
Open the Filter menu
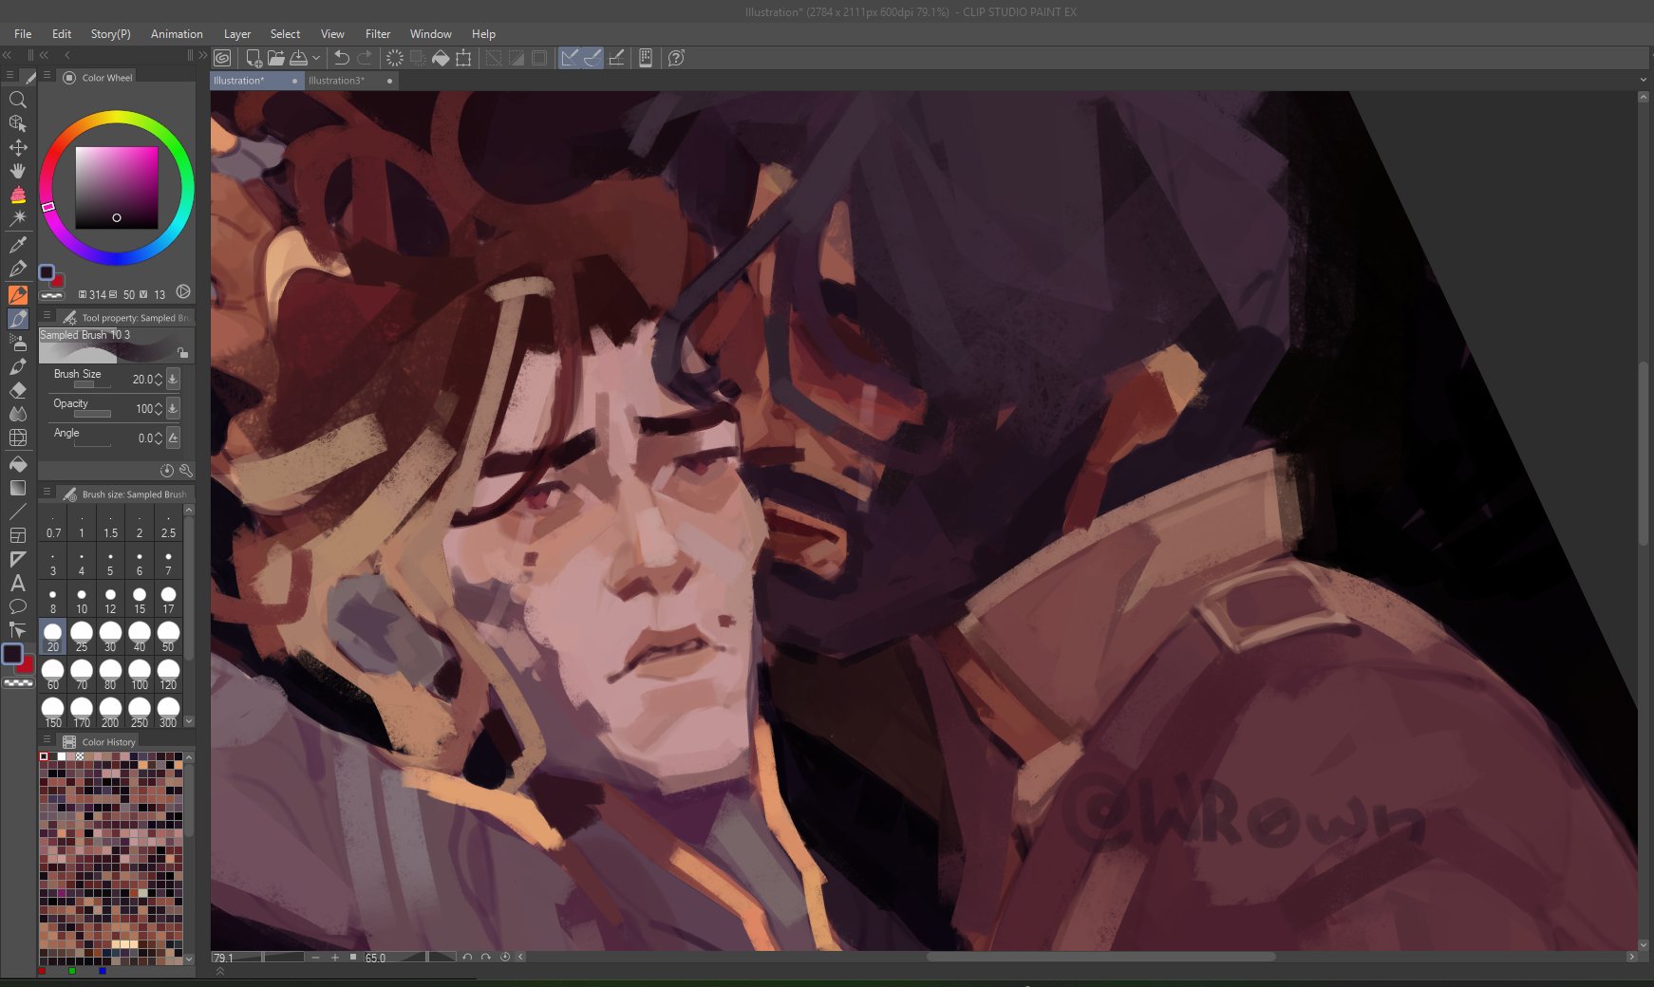tap(377, 33)
